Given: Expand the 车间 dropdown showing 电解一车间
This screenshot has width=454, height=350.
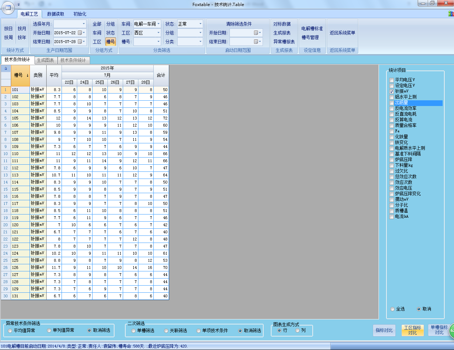Looking at the screenshot, I should [158, 24].
